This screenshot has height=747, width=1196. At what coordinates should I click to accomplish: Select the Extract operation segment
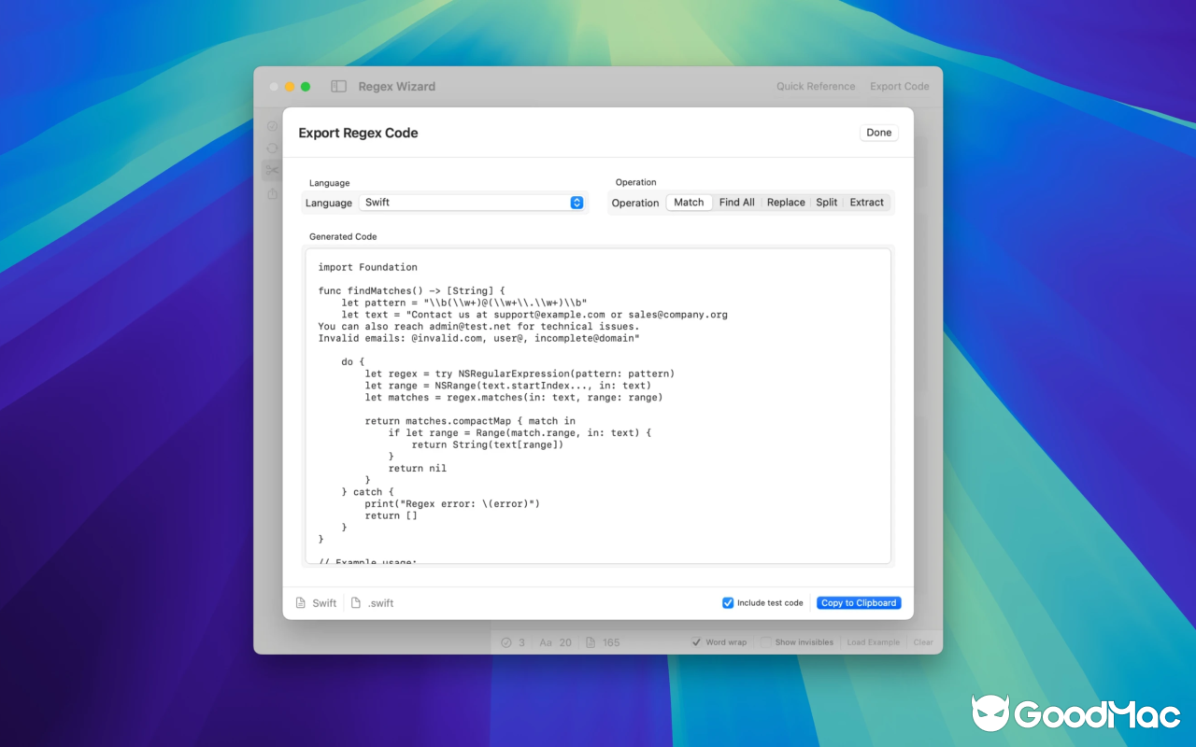coord(866,202)
